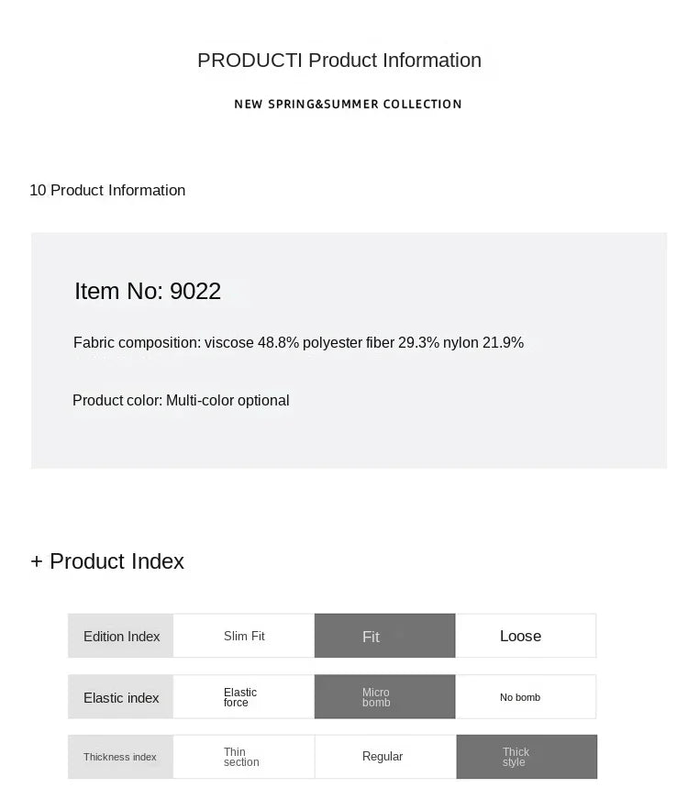Click the 10 Product Information section heading
This screenshot has width=688, height=799.
[x=107, y=190]
